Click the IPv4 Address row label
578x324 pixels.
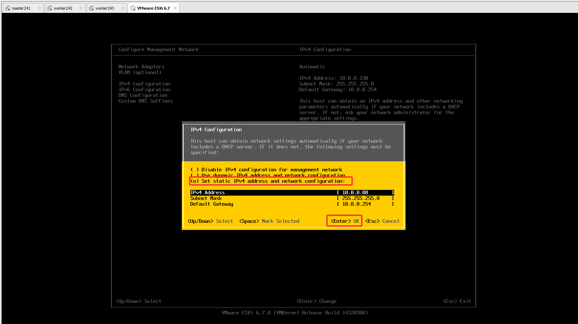tap(208, 192)
